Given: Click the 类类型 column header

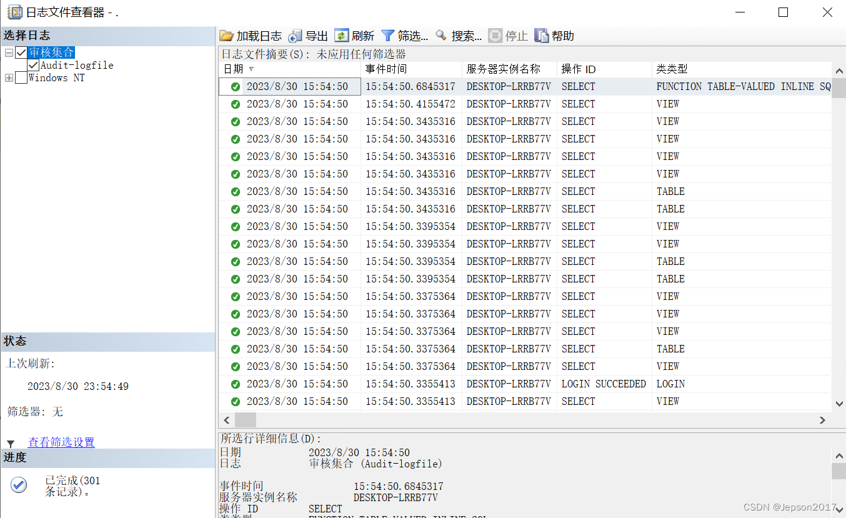Looking at the screenshot, I should pos(742,69).
